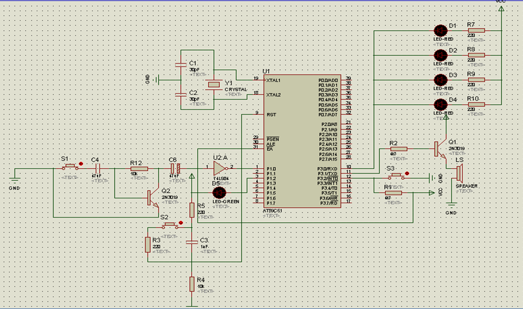Click the 2N3019 label under Q1

click(457, 148)
